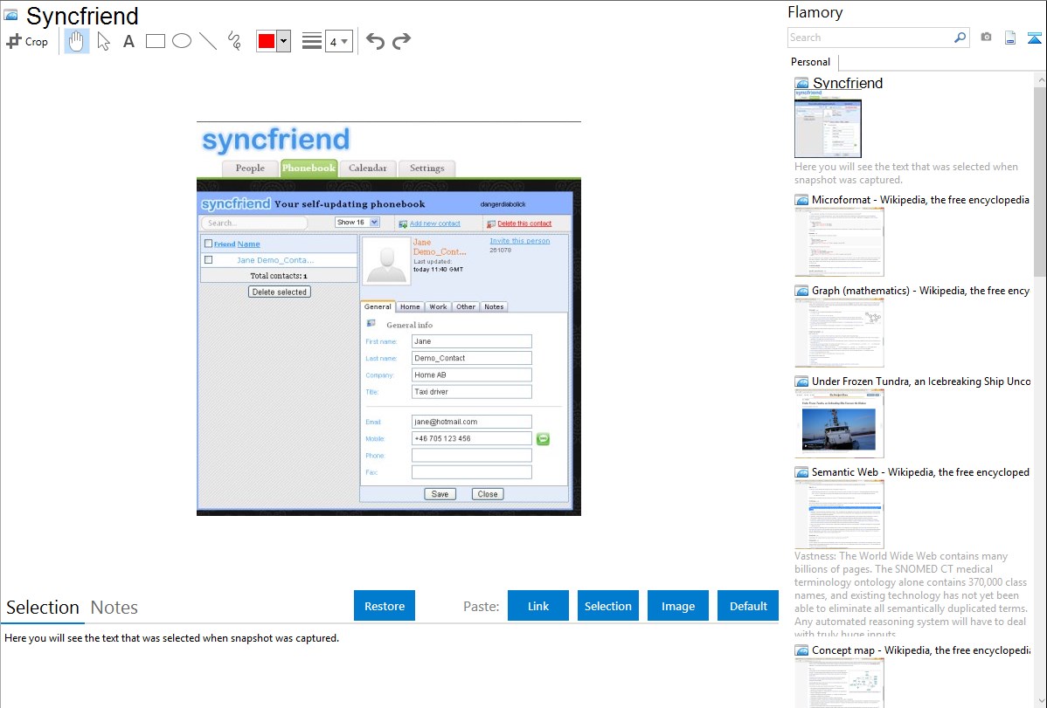Viewport: 1047px width, 708px height.
Task: Open the People tab in syncfriend
Action: pos(250,168)
